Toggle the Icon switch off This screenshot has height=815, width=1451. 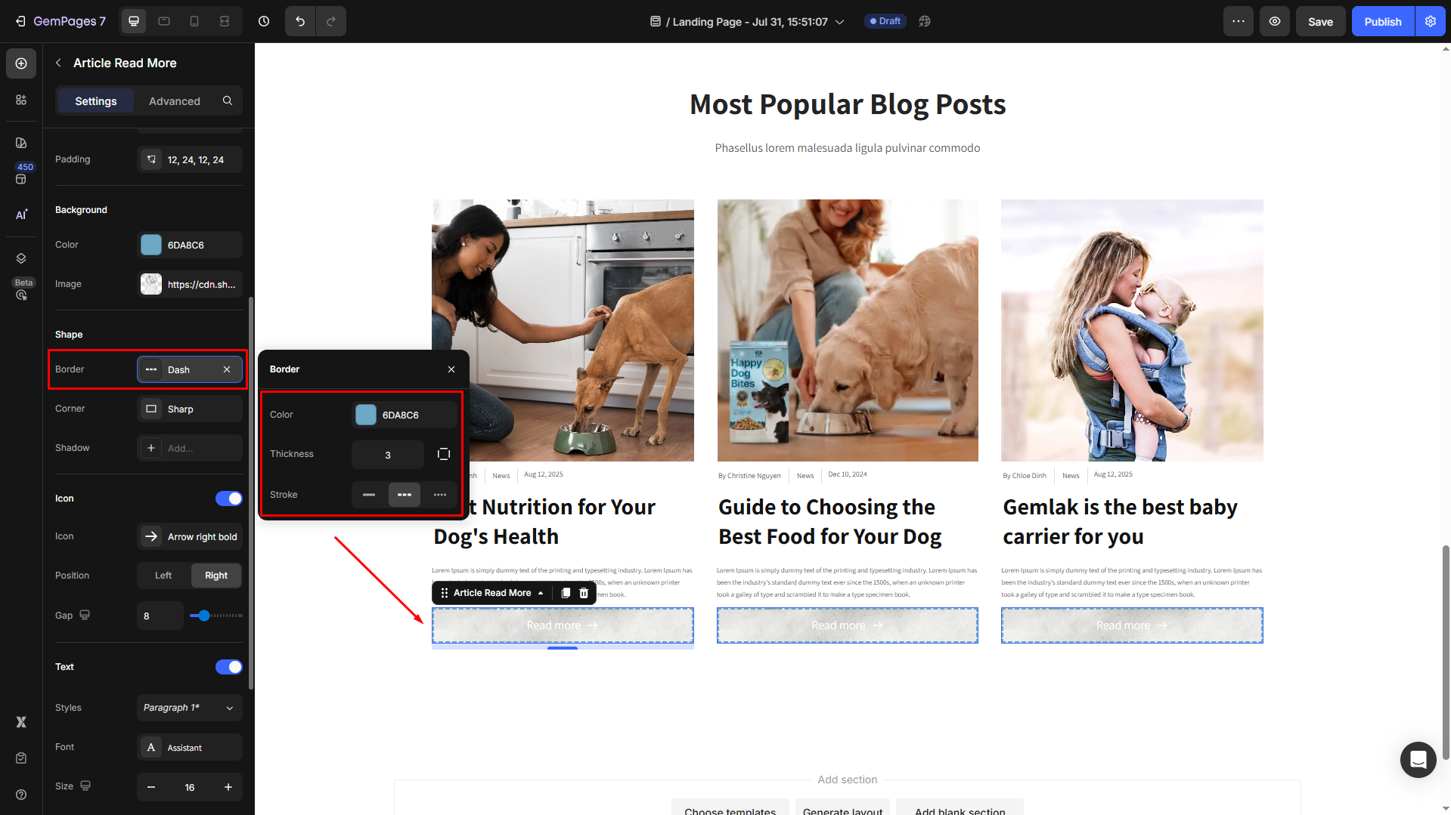pos(229,499)
